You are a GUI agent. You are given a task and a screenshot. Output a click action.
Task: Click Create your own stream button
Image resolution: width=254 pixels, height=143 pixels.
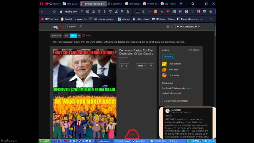[176, 101]
